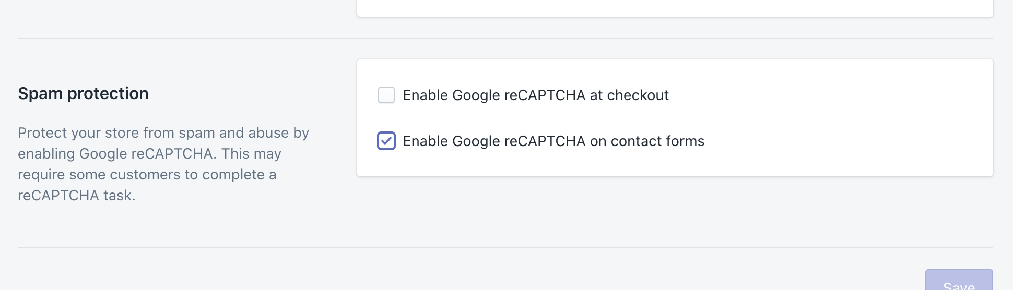Click "contact forms" in the second option label
Viewport: 1013px width, 290px height.
tap(657, 141)
